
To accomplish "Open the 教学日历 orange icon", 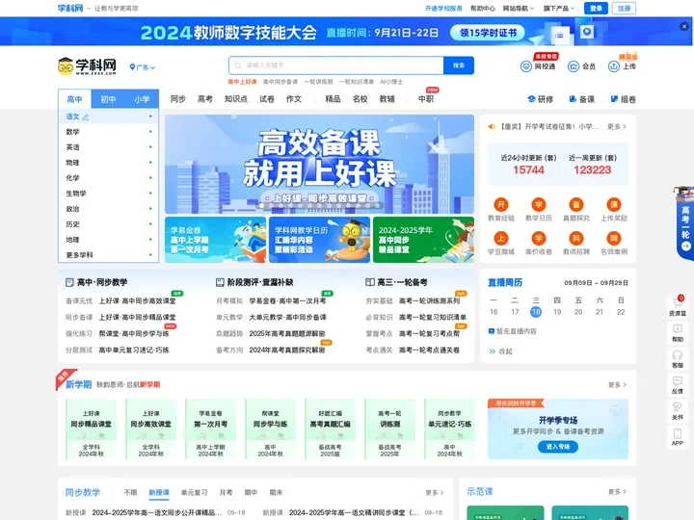I will pos(539,204).
